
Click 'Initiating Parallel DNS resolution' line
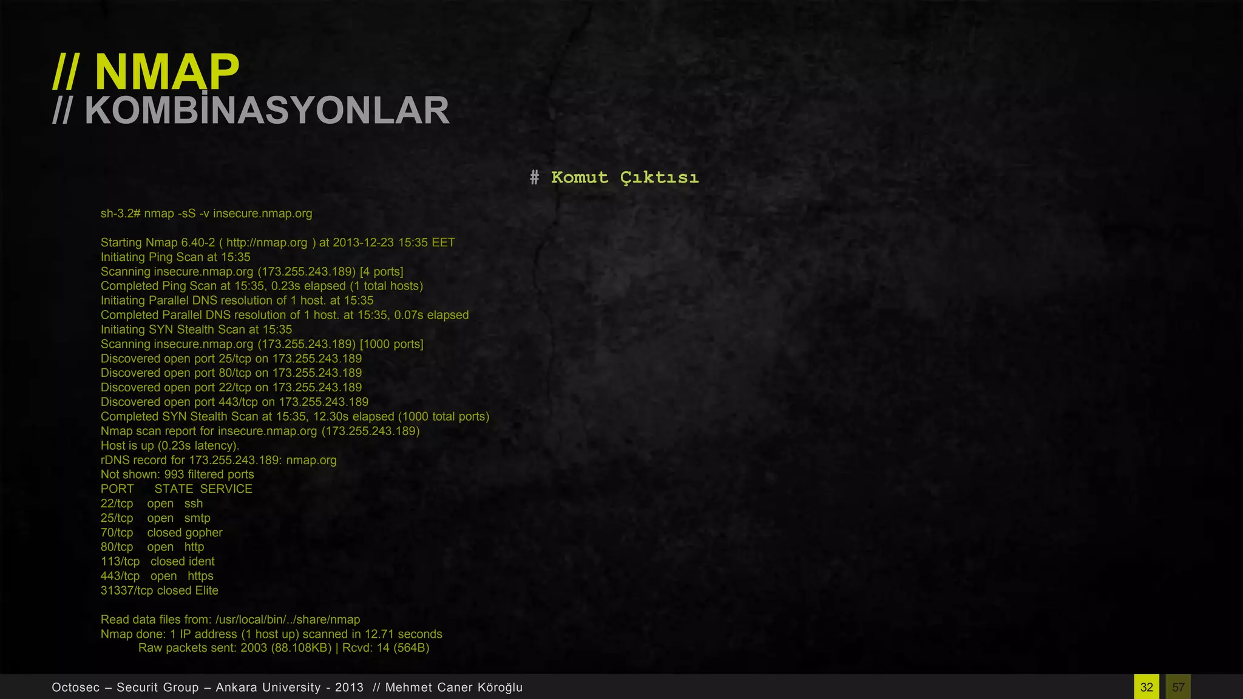pos(237,300)
